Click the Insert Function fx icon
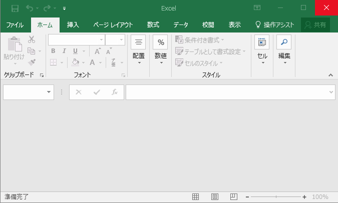The height and width of the screenshot is (203, 338). (x=115, y=92)
